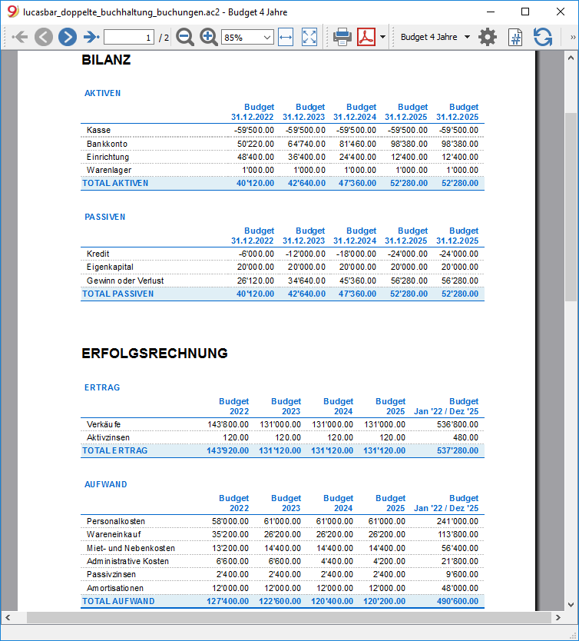Image resolution: width=579 pixels, height=641 pixels.
Task: Go to previous page button
Action: [44, 37]
